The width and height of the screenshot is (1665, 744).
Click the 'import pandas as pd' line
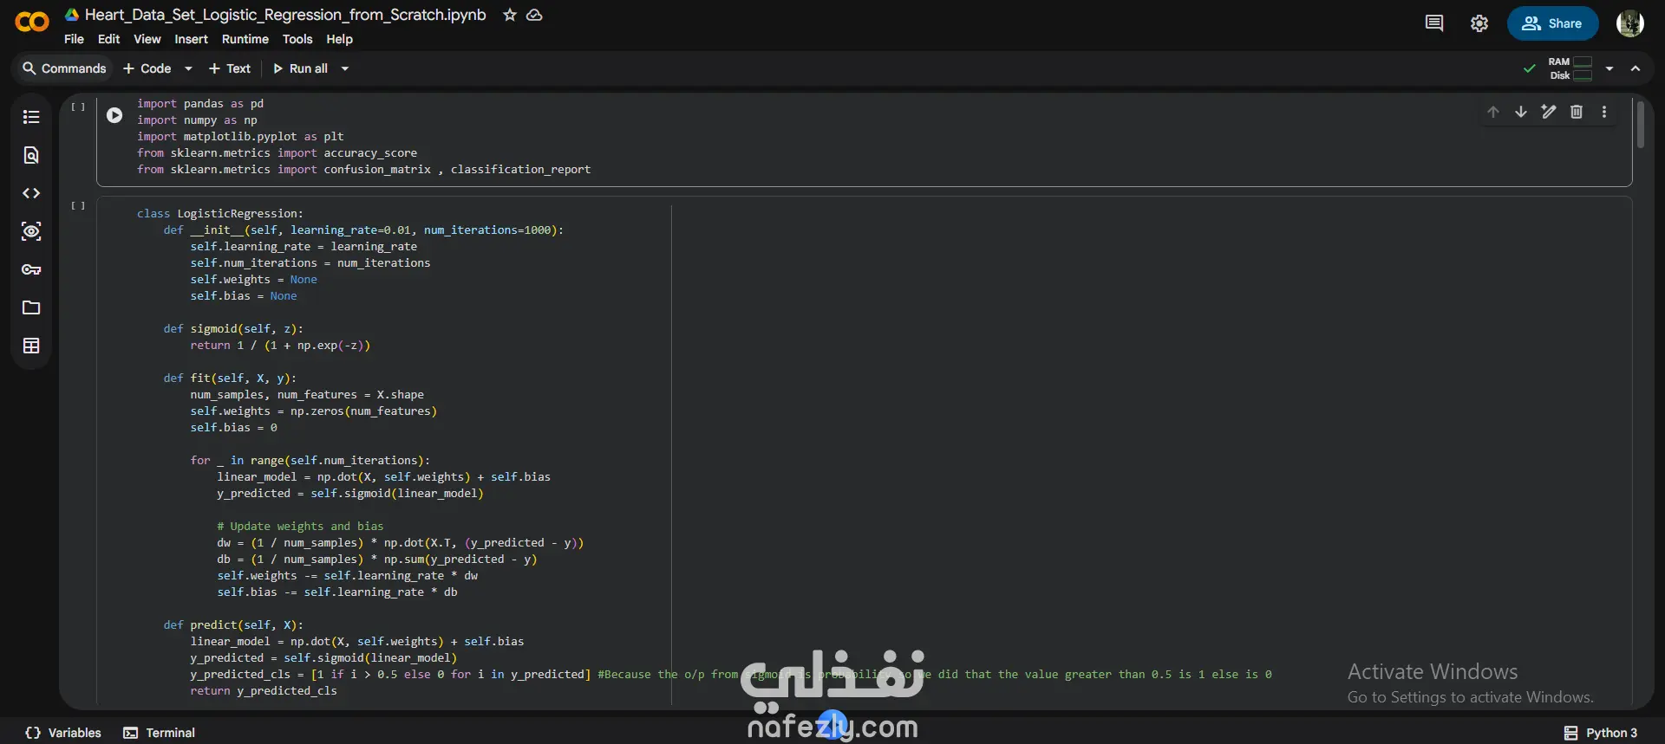click(200, 104)
